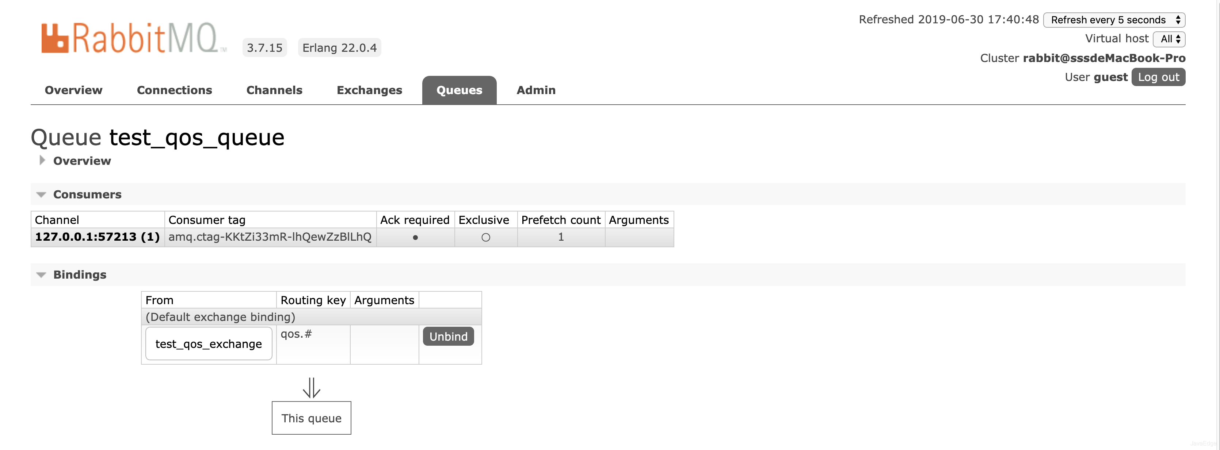Click the This queue box

coord(311,418)
